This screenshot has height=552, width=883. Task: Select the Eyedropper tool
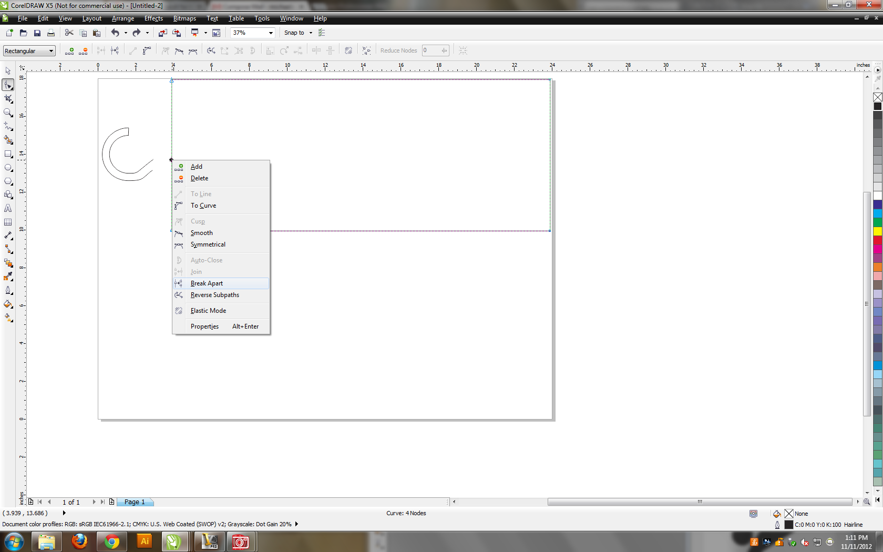[x=8, y=277]
